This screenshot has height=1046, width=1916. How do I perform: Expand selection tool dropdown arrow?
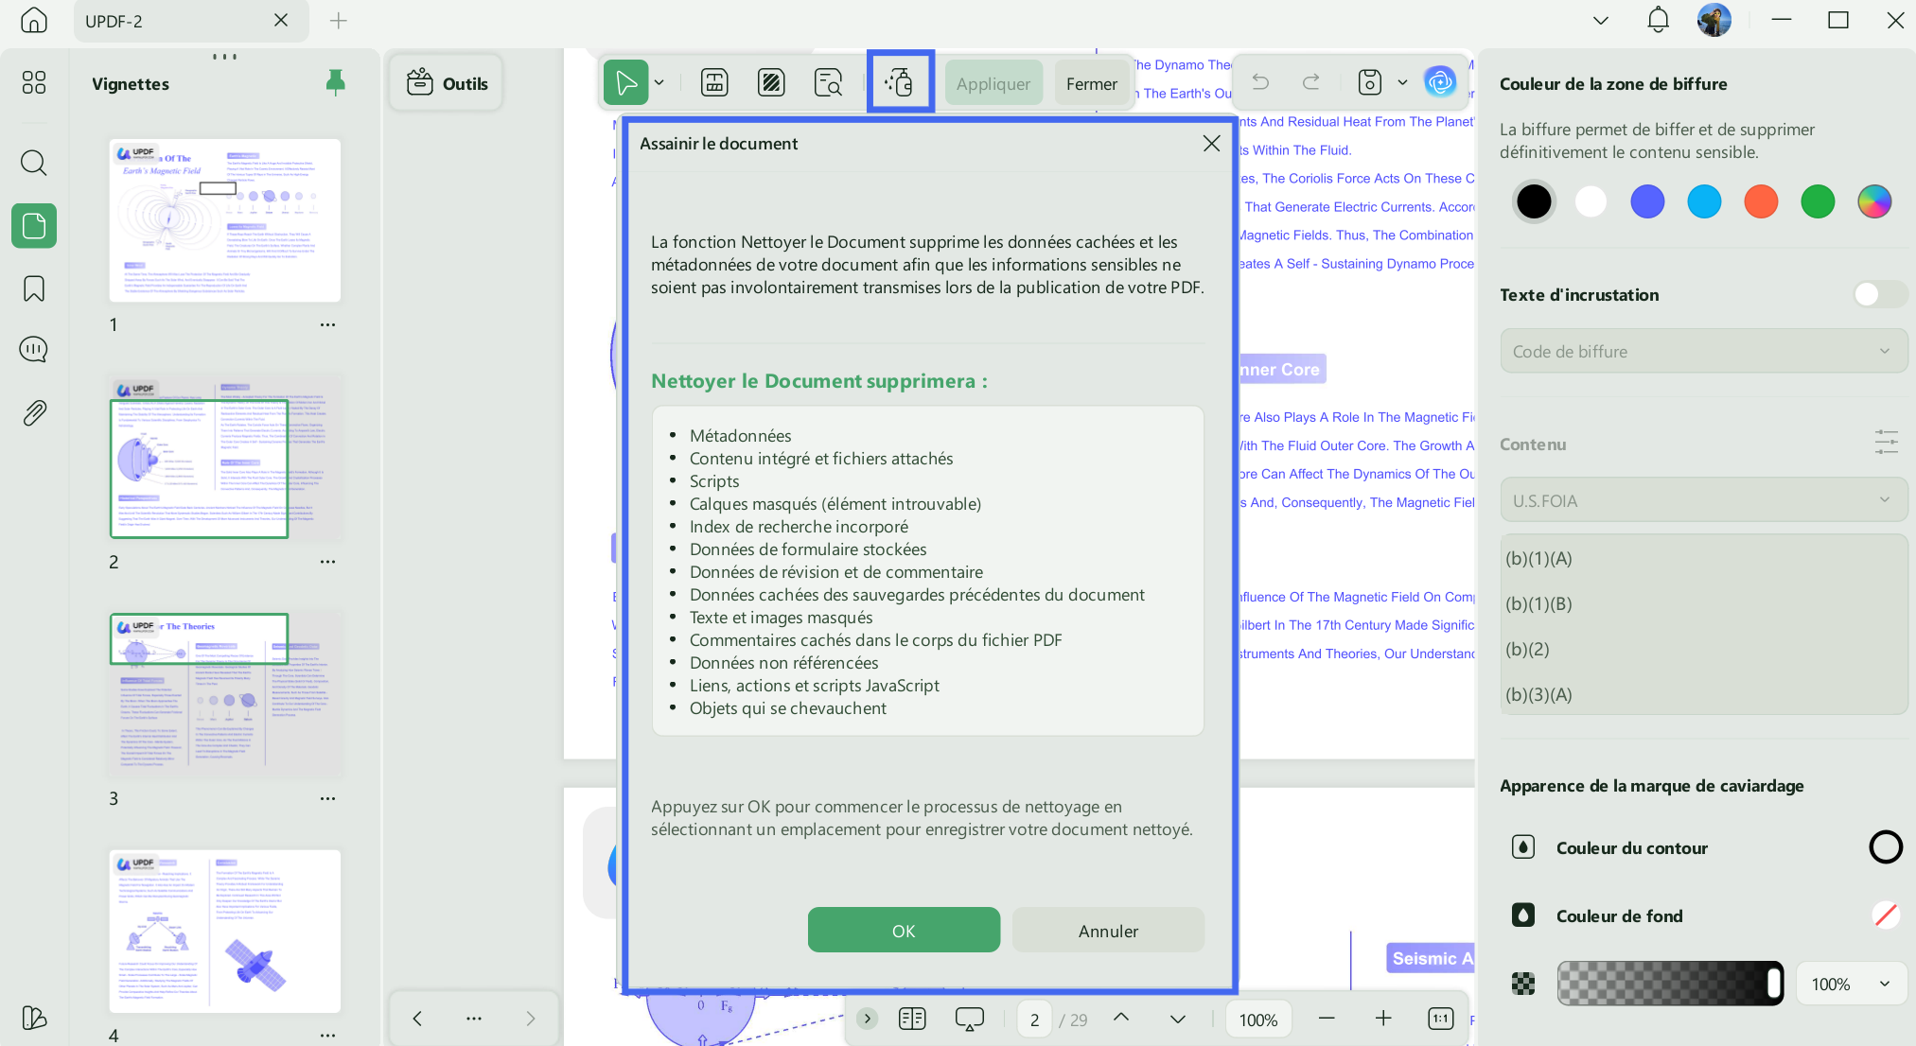[659, 83]
